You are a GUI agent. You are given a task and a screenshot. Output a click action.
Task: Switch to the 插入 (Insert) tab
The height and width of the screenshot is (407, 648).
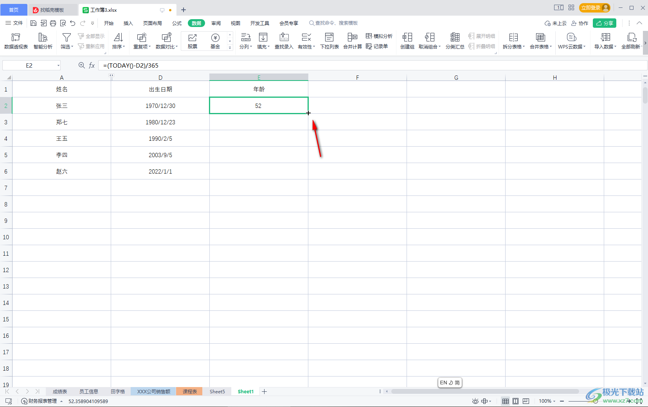[128, 23]
